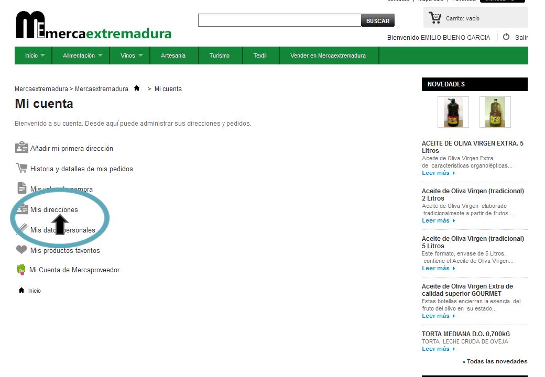
Task: Click the BUSCAR search button
Action: click(x=378, y=20)
